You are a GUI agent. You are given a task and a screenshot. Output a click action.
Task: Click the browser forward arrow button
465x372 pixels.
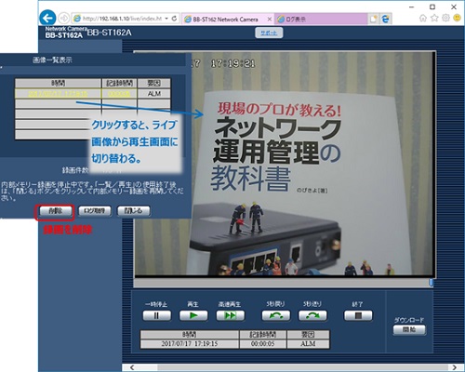coord(64,19)
